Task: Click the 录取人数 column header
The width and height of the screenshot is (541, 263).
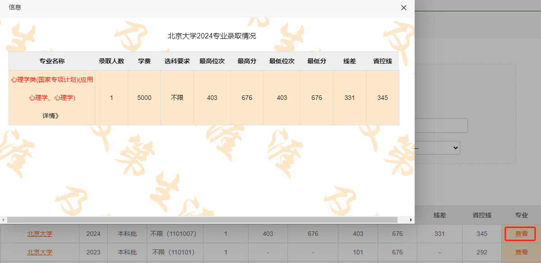Action: tap(111, 61)
